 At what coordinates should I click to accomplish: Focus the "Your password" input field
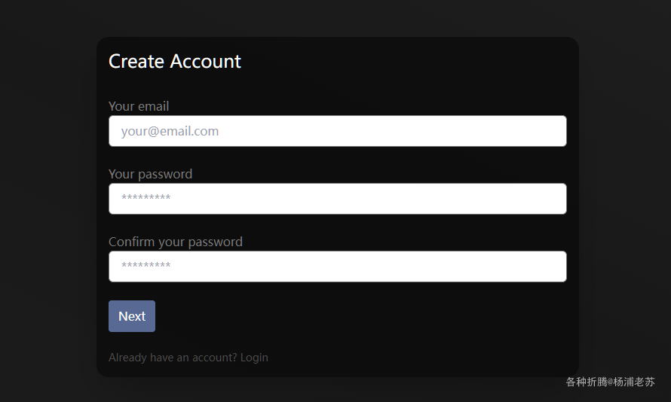(x=337, y=199)
